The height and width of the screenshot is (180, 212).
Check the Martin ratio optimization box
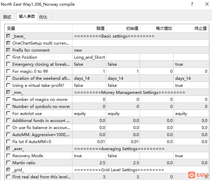[x=8, y=163]
